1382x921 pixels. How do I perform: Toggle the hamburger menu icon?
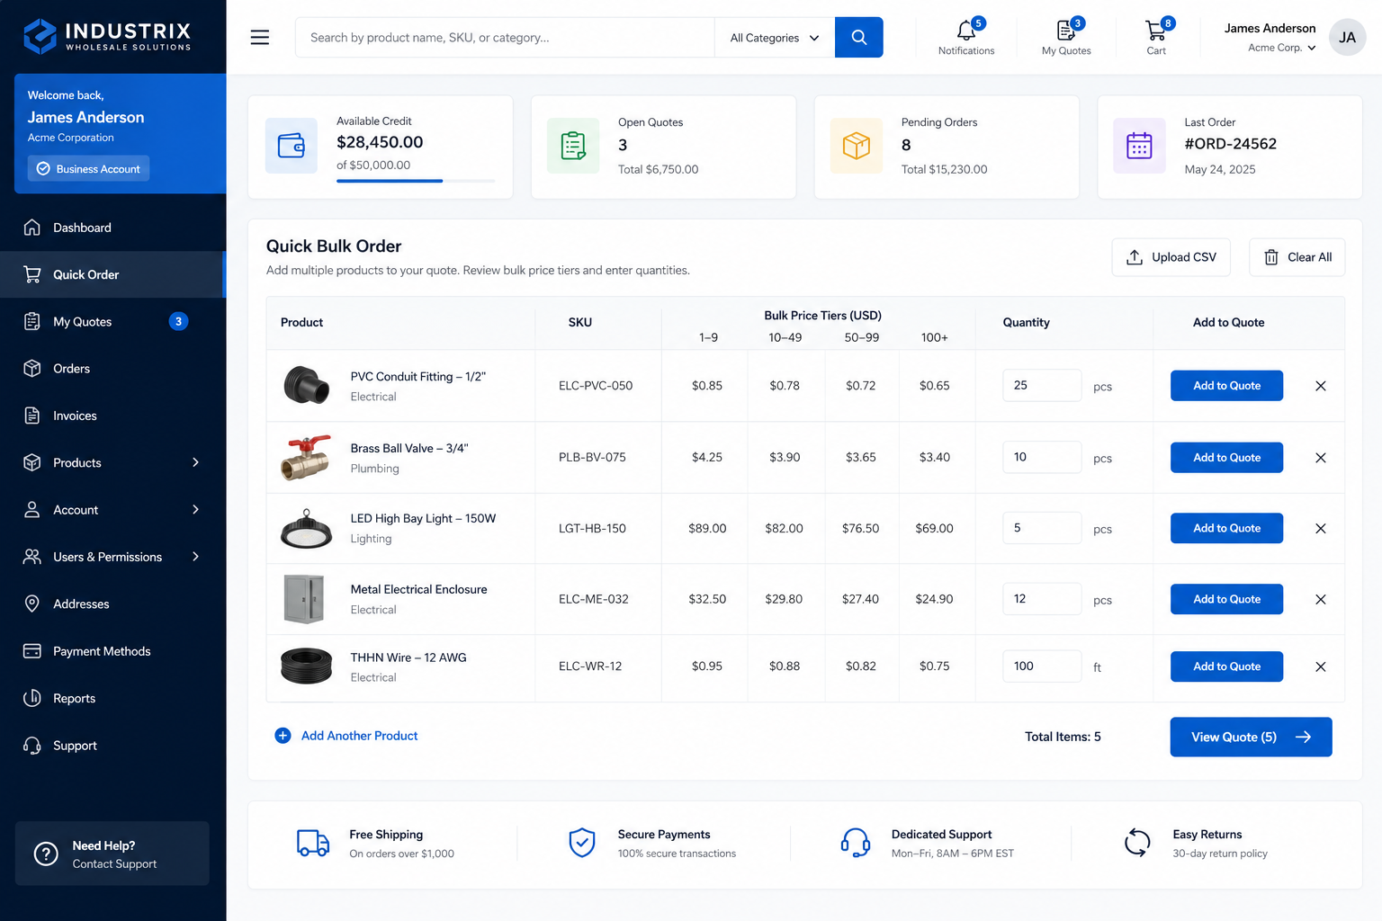pos(260,37)
